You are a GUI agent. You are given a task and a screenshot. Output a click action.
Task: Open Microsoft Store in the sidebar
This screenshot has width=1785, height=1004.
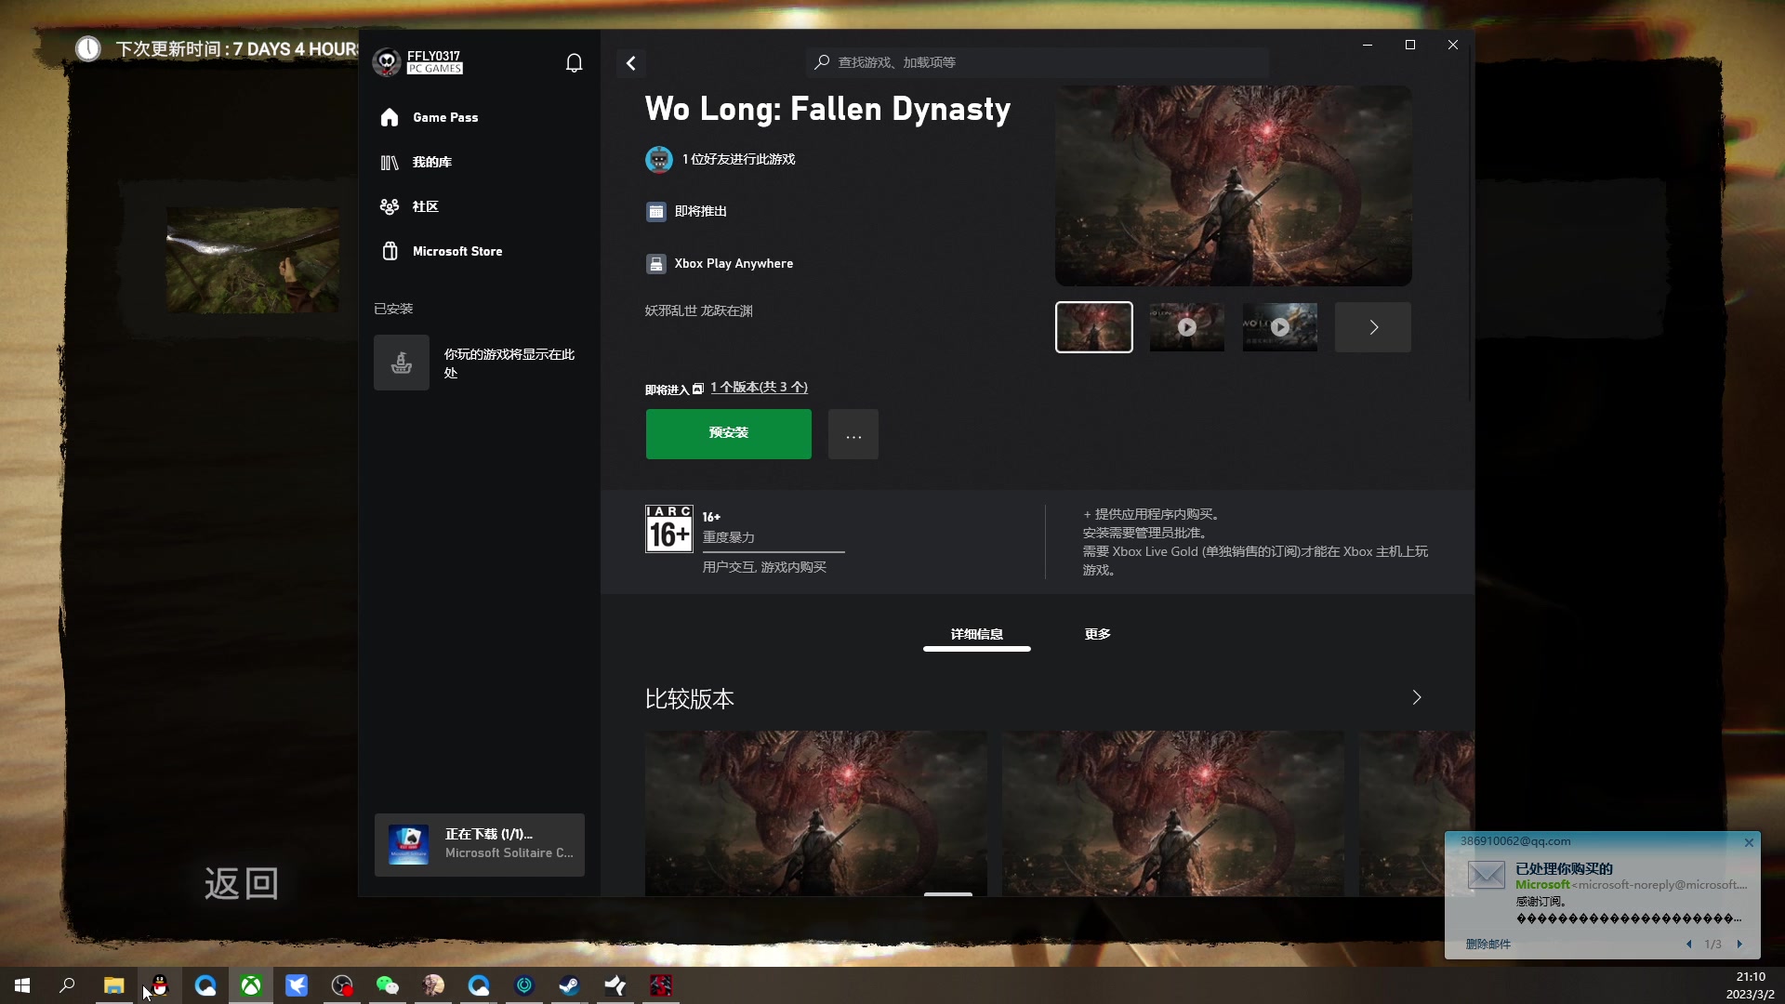(x=442, y=251)
